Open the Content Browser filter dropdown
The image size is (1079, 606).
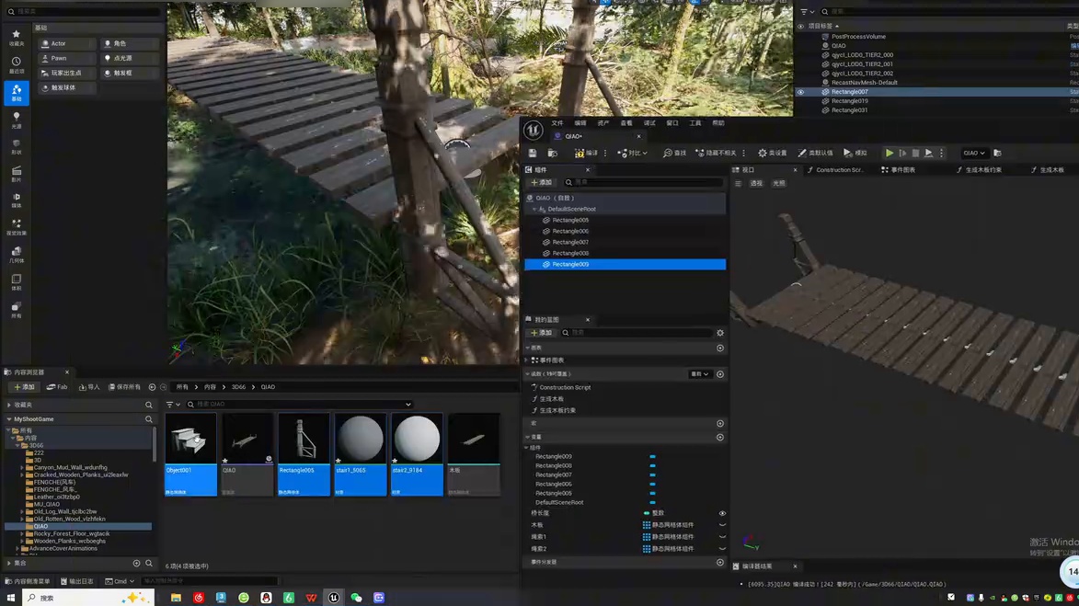click(x=173, y=405)
